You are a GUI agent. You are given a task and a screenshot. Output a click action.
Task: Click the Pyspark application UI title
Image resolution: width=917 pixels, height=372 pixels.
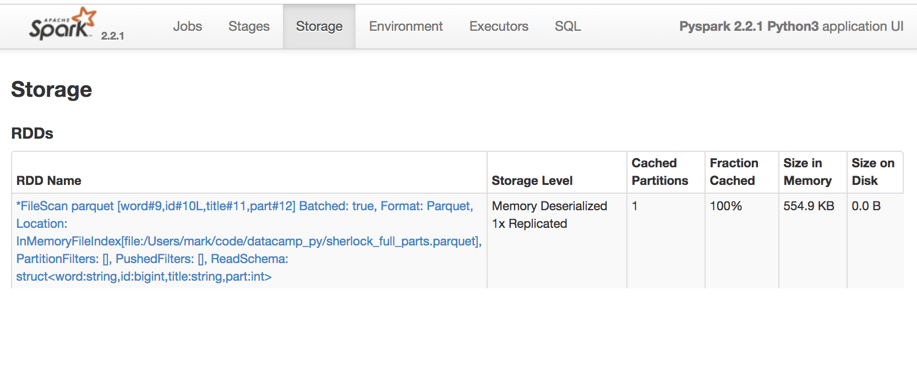[791, 26]
